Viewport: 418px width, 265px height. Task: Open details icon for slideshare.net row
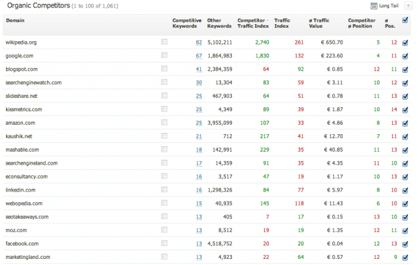[x=165, y=96]
